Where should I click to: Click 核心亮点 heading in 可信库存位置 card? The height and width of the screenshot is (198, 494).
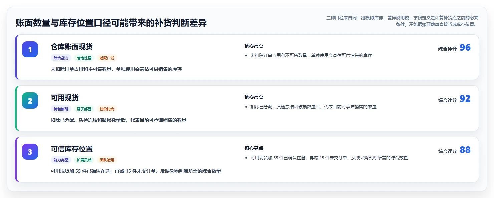[254, 148]
